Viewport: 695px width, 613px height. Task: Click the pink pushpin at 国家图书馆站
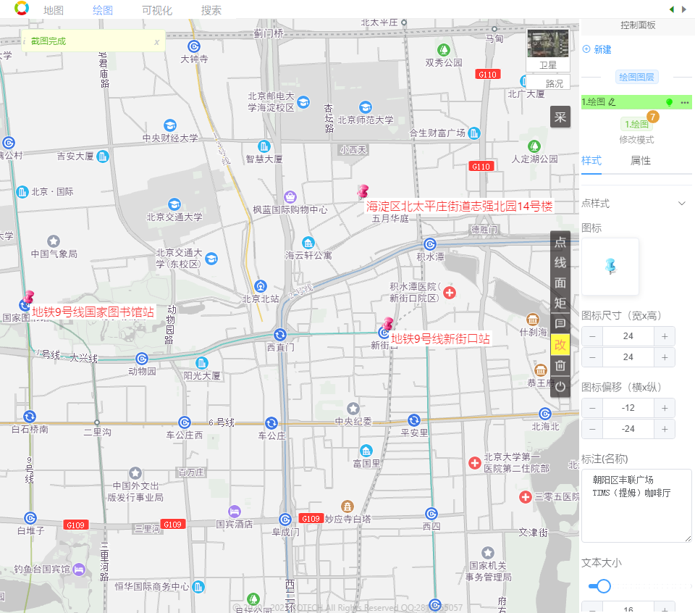(x=29, y=297)
